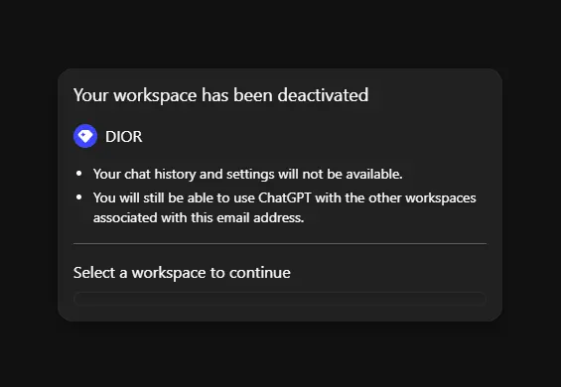Click the 'Your workspace has been deactivated' heading
561x387 pixels.
[220, 95]
